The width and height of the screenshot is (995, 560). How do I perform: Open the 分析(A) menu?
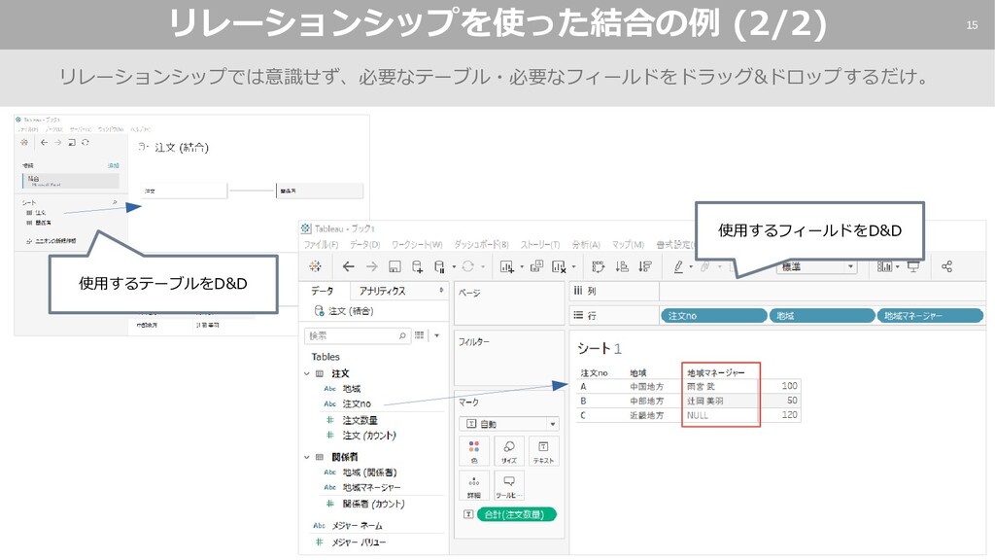(x=586, y=244)
